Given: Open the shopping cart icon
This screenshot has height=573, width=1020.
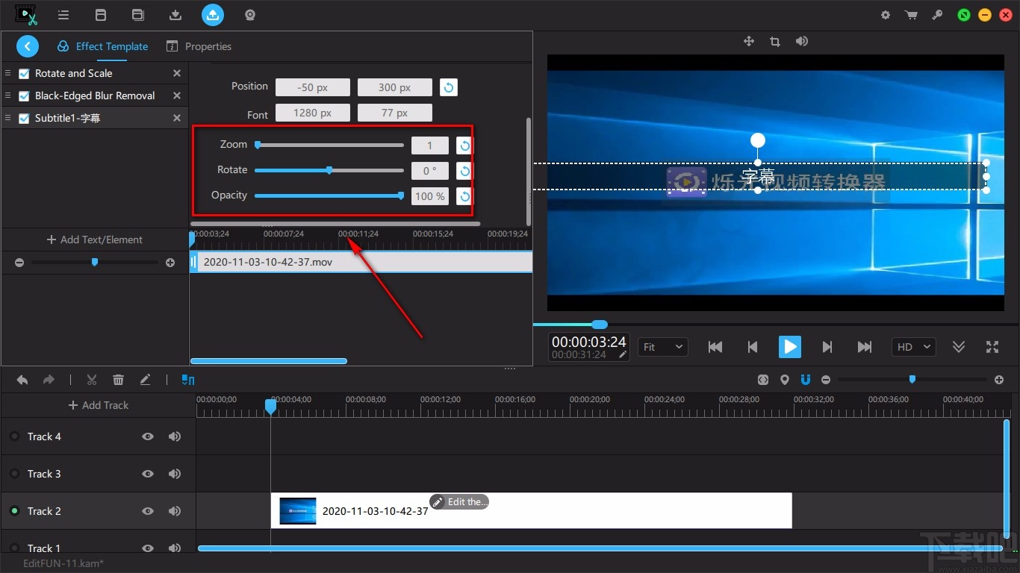Looking at the screenshot, I should point(911,15).
